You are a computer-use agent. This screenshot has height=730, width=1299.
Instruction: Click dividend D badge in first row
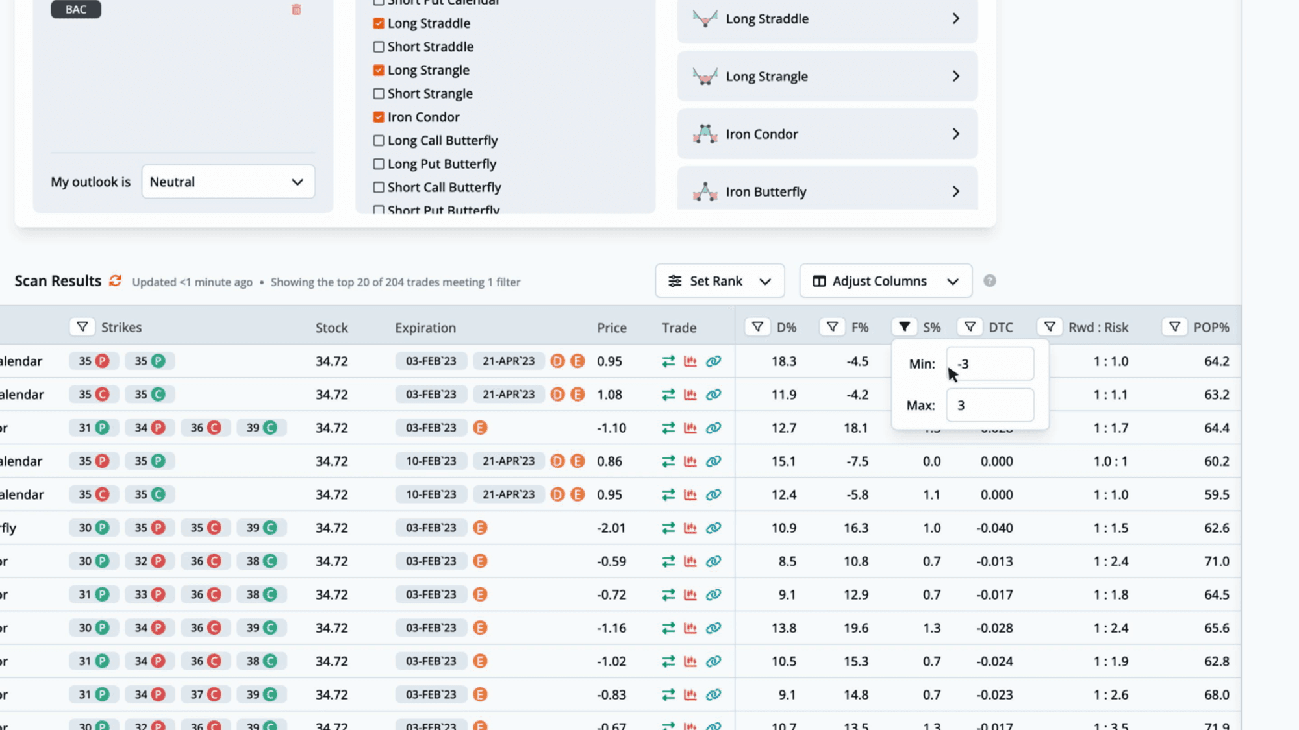pos(557,361)
